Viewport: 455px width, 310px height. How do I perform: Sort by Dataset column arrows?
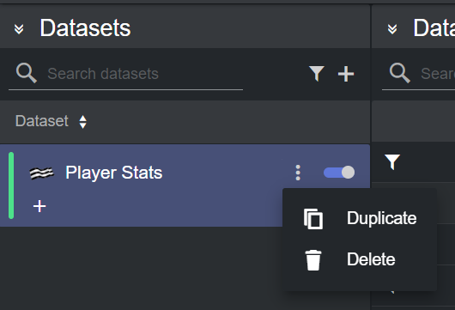click(83, 122)
